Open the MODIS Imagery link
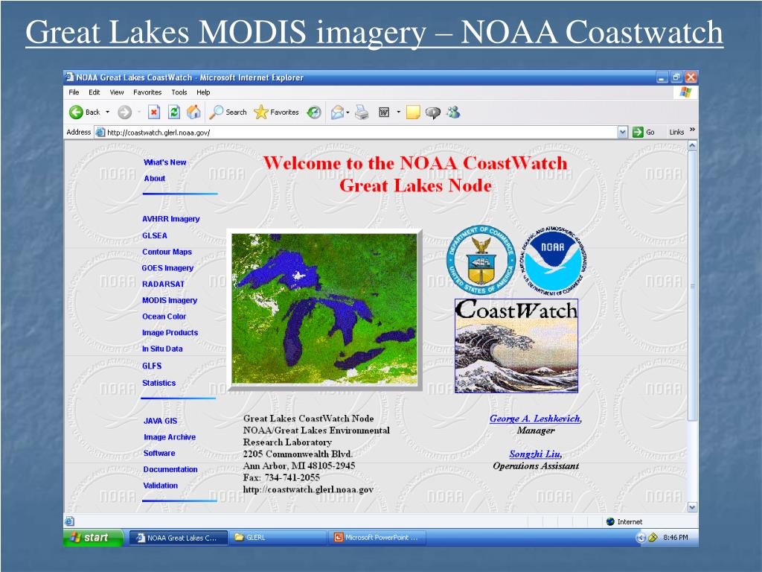Viewport: 762px width, 572px height. click(170, 300)
